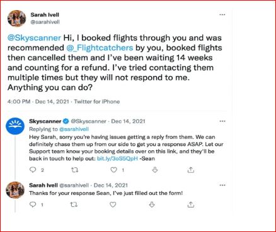Open more options on Skyscanner's reply

222,121
